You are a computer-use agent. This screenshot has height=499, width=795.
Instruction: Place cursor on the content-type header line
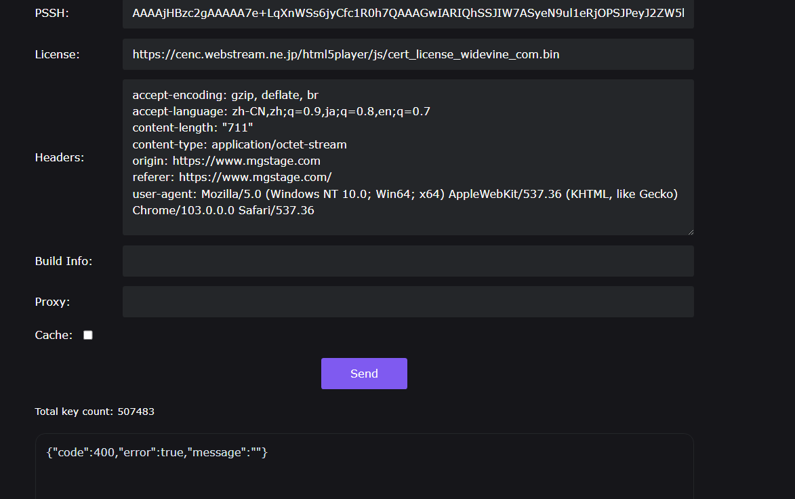(239, 144)
